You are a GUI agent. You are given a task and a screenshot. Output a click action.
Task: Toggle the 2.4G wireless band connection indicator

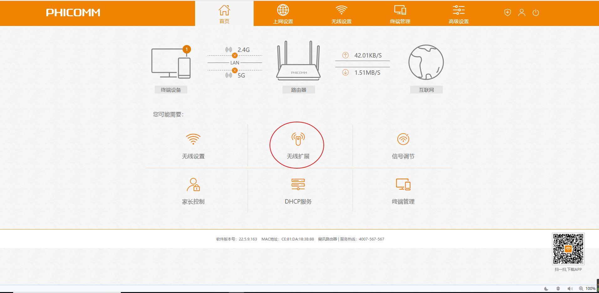click(x=235, y=55)
